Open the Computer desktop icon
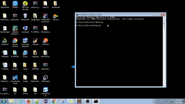The image size is (185, 104). click(25, 29)
